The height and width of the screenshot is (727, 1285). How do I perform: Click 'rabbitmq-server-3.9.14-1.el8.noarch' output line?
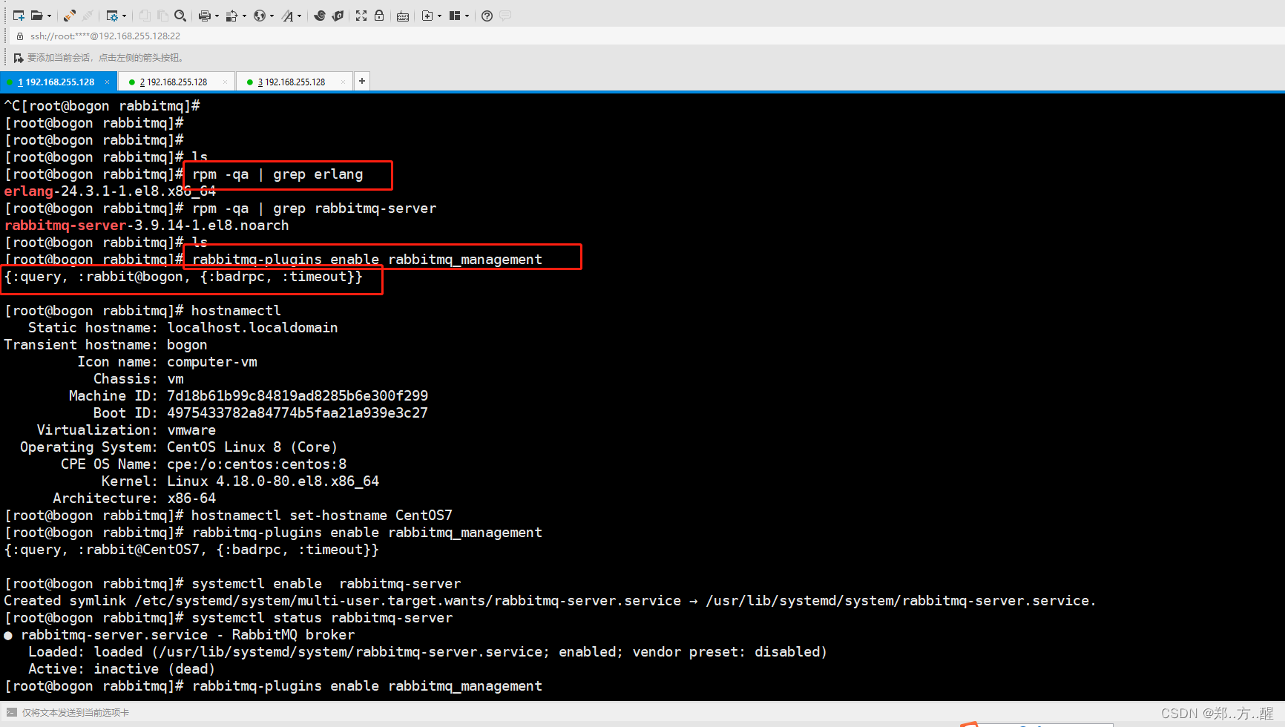tap(146, 226)
